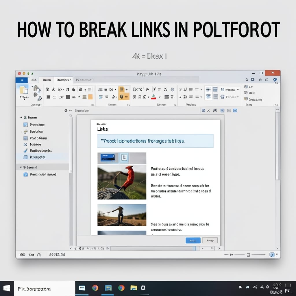This screenshot has width=296, height=296.
Task: Click the blue highlighted banner text in dialog
Action: click(x=143, y=141)
